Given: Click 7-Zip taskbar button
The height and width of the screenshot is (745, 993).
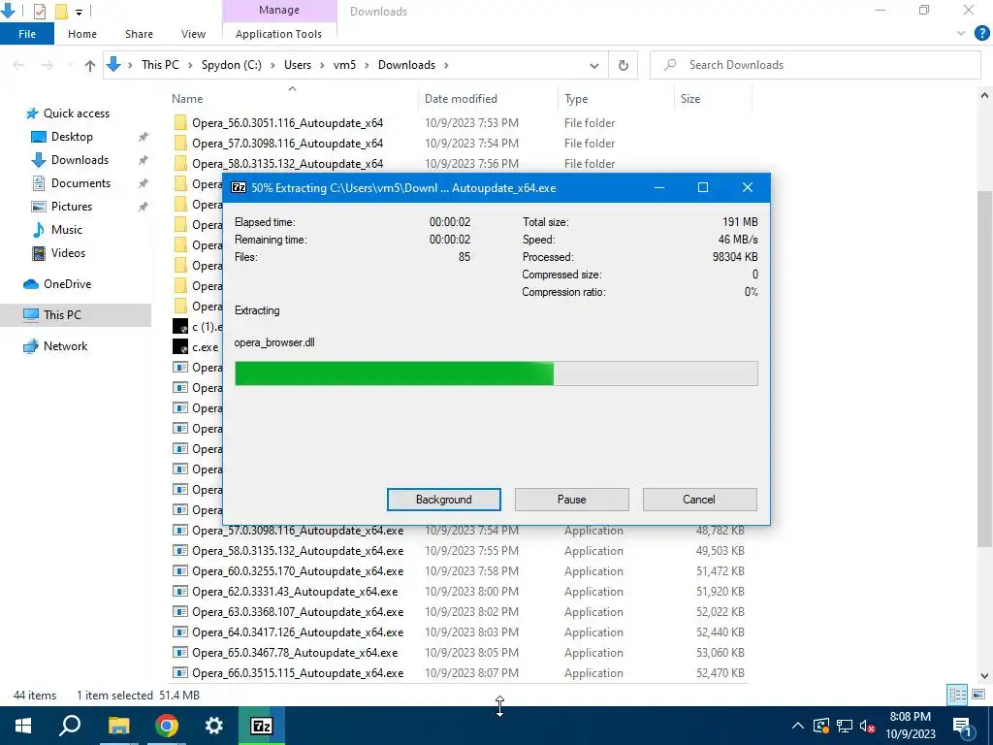Looking at the screenshot, I should pos(262,726).
